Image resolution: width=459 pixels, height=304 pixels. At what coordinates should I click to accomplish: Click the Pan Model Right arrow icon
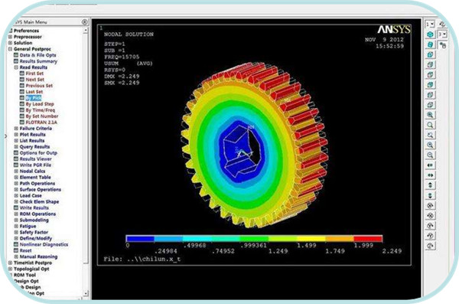pos(430,175)
